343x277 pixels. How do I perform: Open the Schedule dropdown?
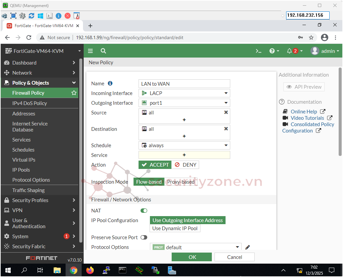[184, 146]
